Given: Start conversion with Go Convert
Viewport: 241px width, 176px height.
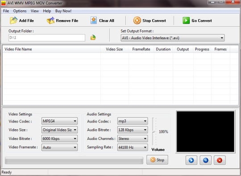Looking at the screenshot, I should (x=197, y=20).
